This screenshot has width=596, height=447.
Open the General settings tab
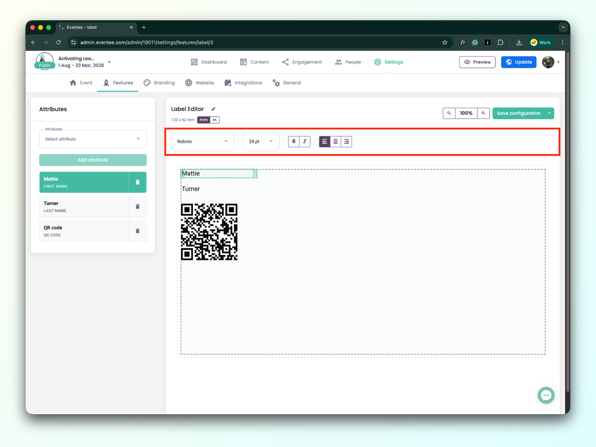[x=286, y=83]
